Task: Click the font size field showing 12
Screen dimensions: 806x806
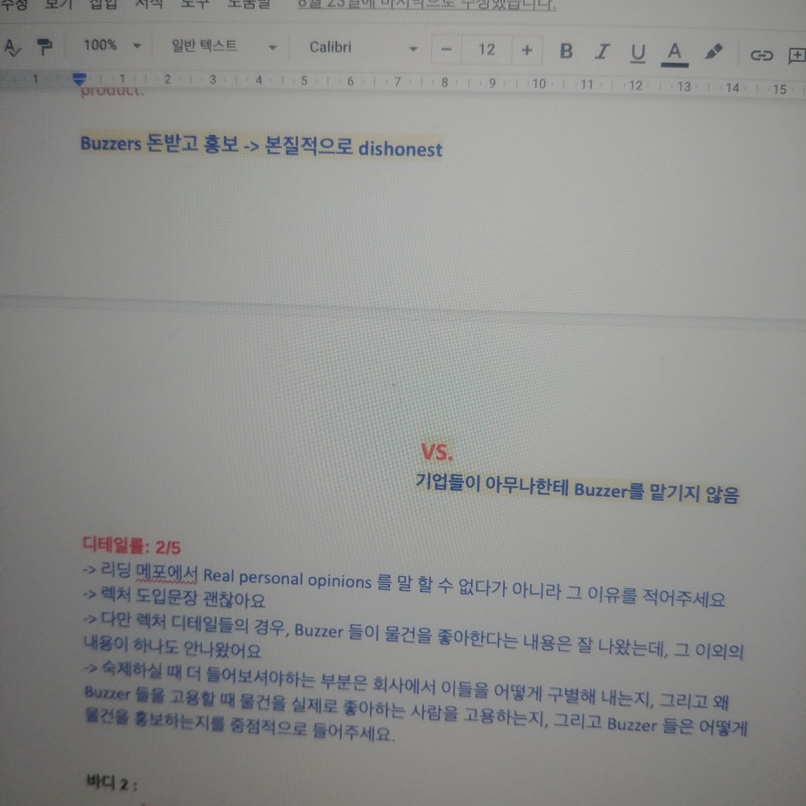Action: coord(486,50)
